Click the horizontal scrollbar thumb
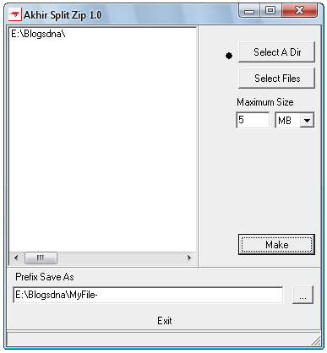327x353 pixels. pyautogui.click(x=41, y=258)
